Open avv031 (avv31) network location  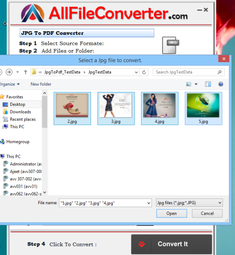tap(23, 186)
